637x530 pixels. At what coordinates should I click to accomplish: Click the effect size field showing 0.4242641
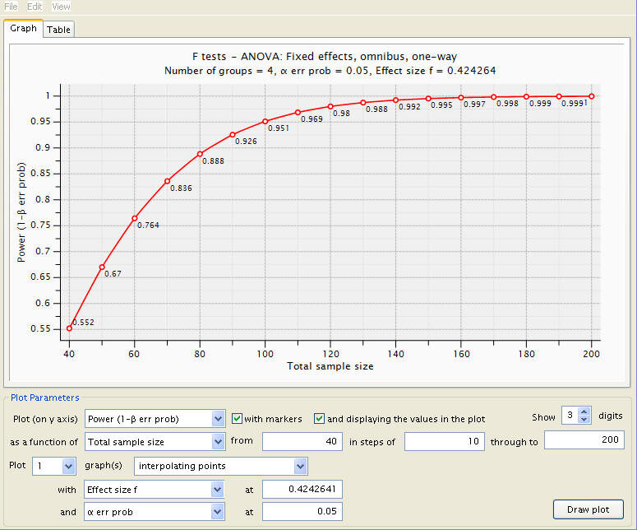302,489
